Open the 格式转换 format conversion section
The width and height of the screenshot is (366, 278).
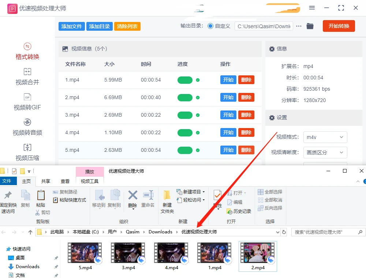click(x=27, y=51)
